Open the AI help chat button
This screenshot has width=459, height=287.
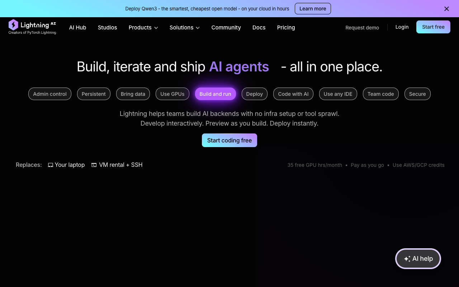point(418,259)
